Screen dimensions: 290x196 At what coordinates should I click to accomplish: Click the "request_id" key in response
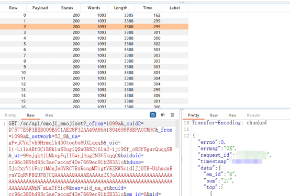click(x=215, y=155)
